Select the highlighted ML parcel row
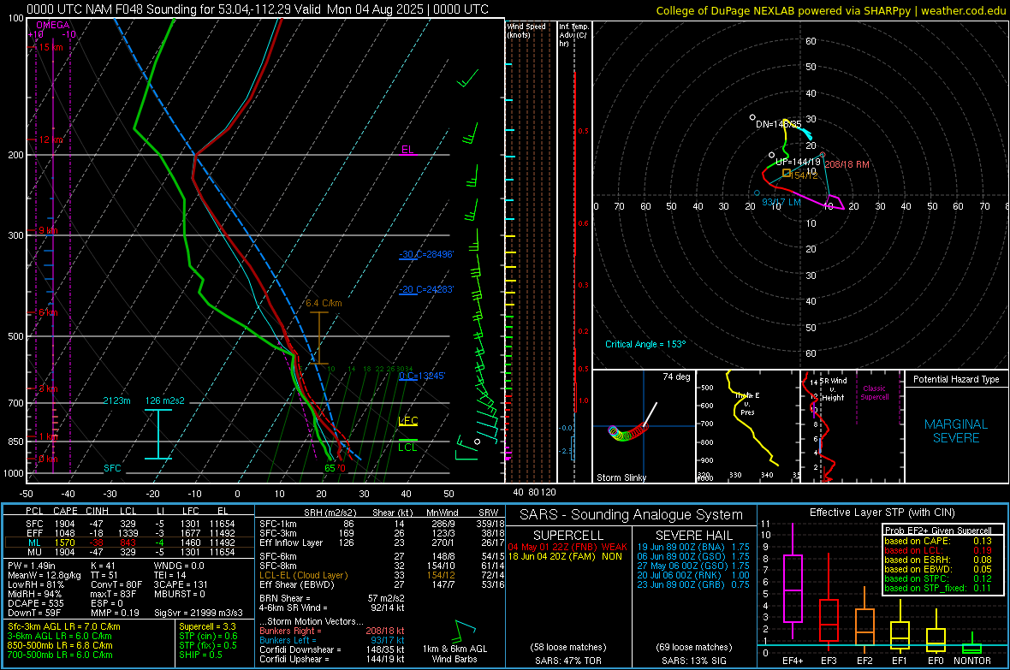This screenshot has height=670, width=1010. (x=129, y=543)
